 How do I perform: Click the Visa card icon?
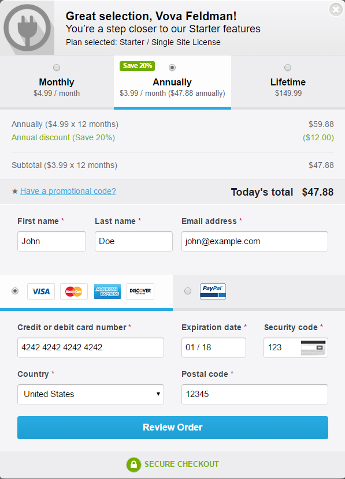[40, 291]
